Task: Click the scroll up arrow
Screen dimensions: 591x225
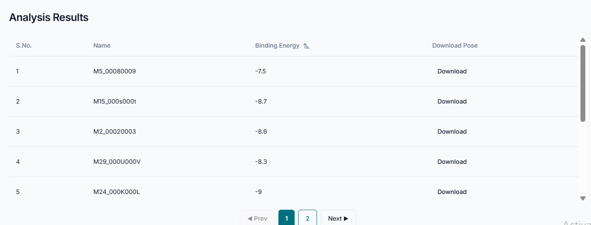Action: point(583,40)
